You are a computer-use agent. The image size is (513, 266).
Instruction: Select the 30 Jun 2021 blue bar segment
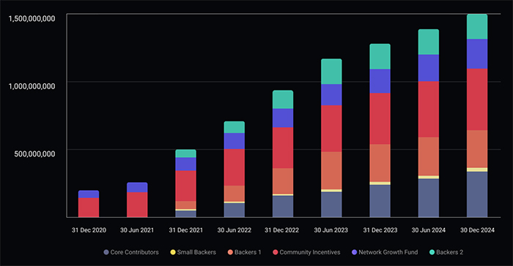[137, 187]
